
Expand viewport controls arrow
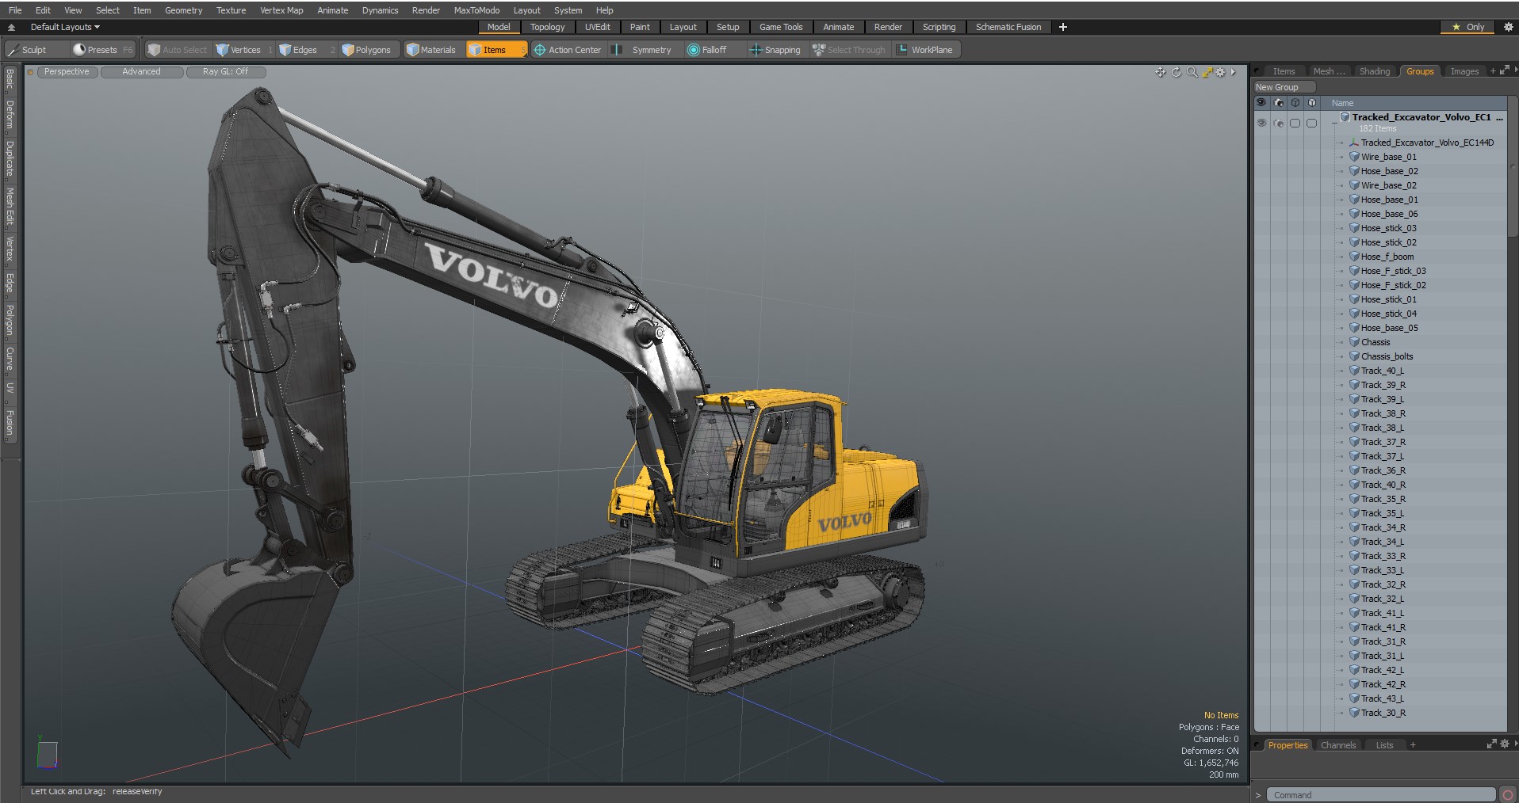pos(1234,72)
